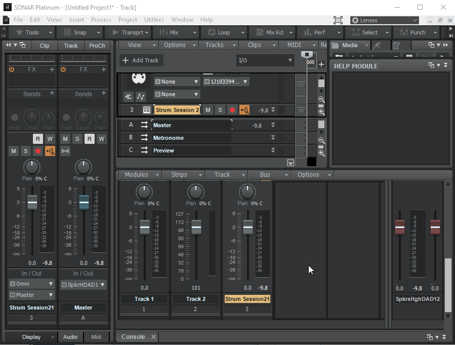The image size is (455, 345).
Task: Open the I/O track control dropdown
Action: (265, 60)
